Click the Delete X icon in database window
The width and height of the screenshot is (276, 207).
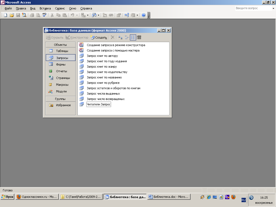coord(113,37)
